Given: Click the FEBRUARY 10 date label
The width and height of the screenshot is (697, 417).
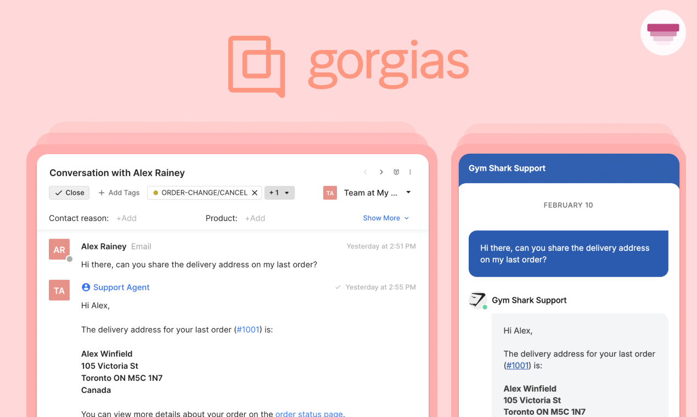Looking at the screenshot, I should coord(568,205).
